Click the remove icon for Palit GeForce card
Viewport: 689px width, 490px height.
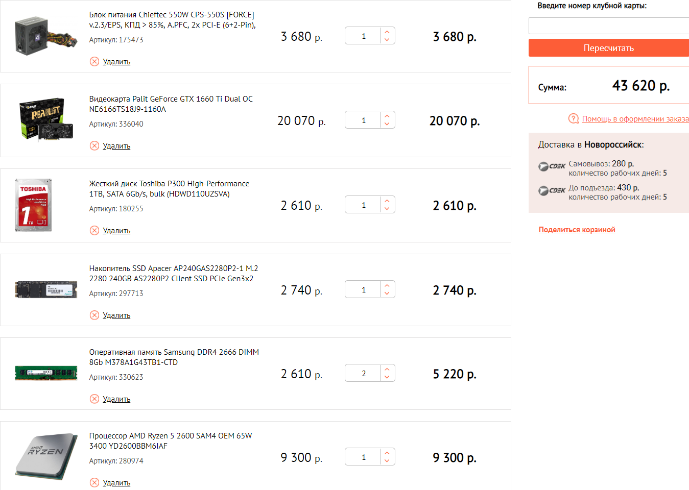(x=94, y=146)
